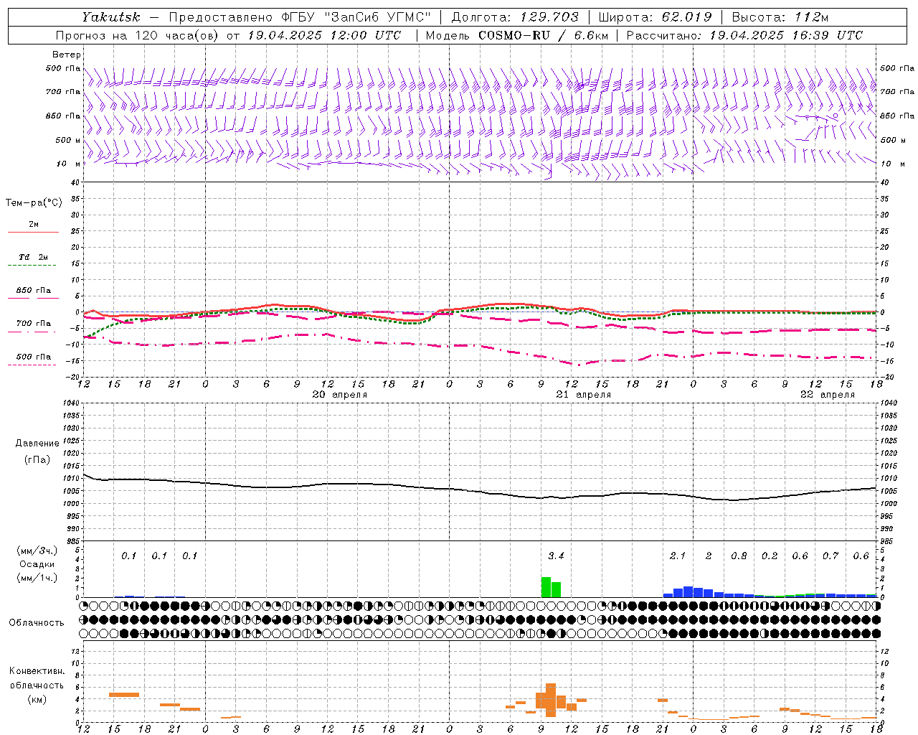The image size is (918, 735).
Task: Click the Yakutsk station title
Action: pos(110,17)
